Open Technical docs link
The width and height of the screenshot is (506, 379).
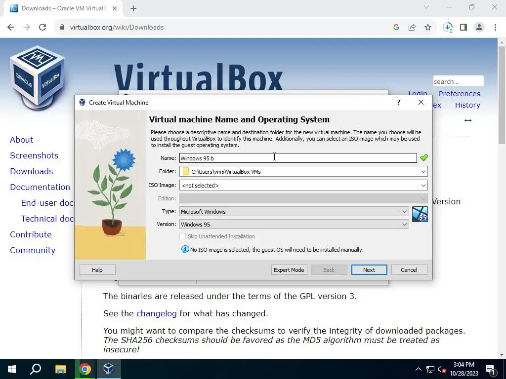[48, 219]
